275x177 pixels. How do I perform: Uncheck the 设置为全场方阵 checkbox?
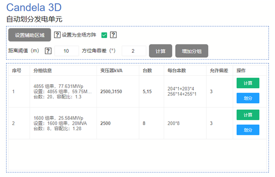pos(104,35)
